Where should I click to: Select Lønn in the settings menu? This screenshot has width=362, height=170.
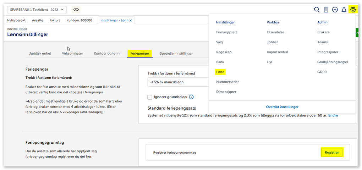pyautogui.click(x=220, y=72)
